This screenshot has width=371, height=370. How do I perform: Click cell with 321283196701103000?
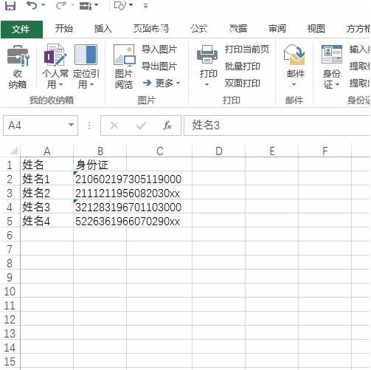tap(100, 207)
